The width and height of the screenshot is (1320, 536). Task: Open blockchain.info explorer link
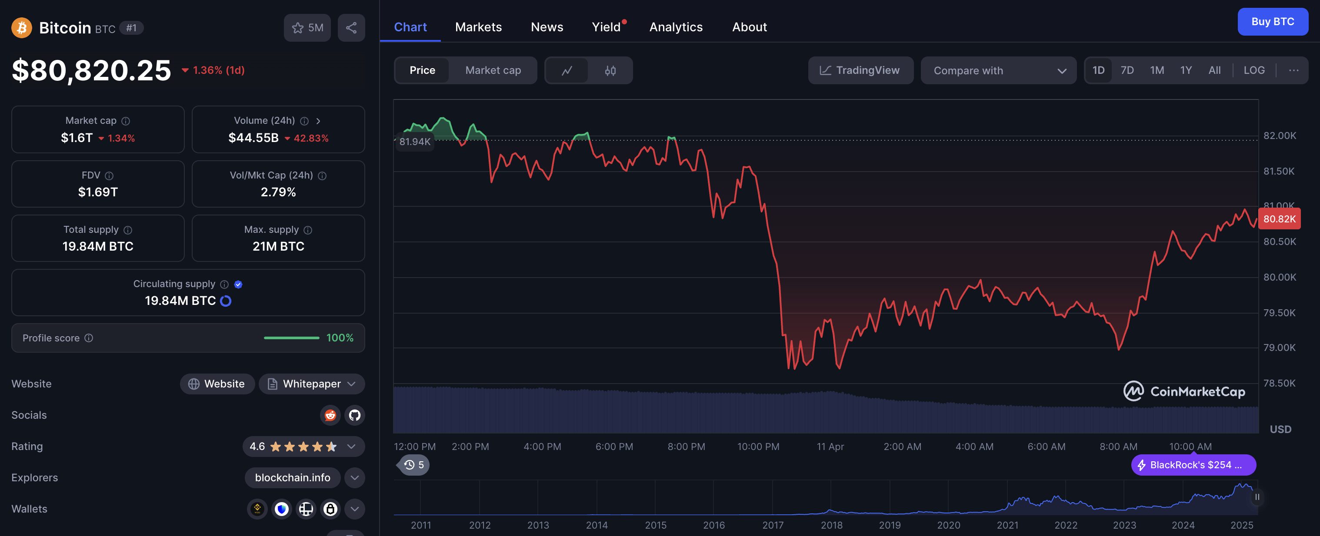pos(293,478)
